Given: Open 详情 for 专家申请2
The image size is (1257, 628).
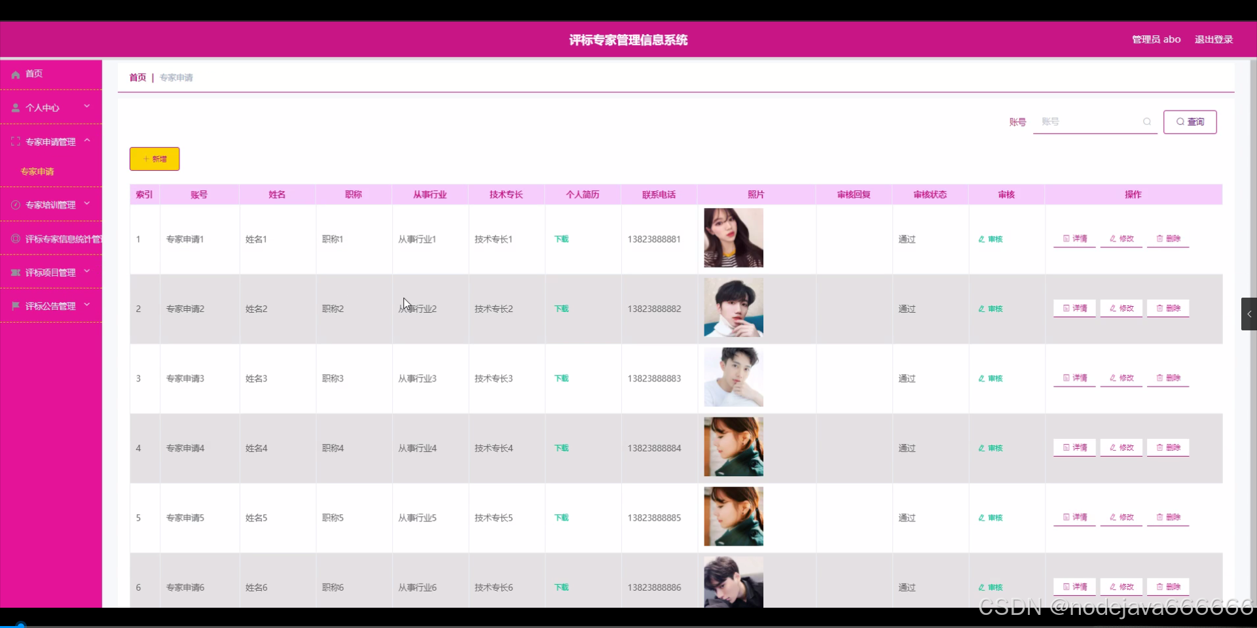Looking at the screenshot, I should 1074,308.
